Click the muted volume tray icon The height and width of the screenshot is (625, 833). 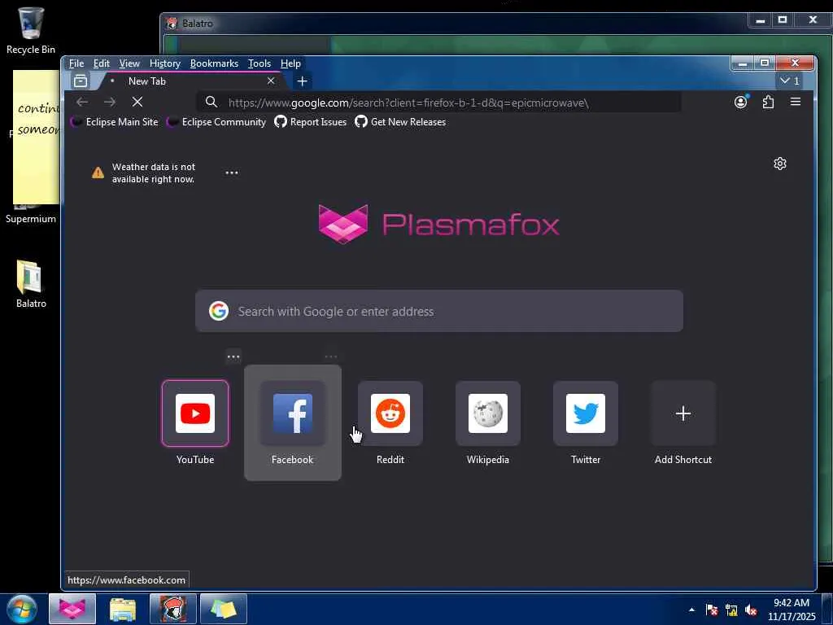pyautogui.click(x=751, y=610)
